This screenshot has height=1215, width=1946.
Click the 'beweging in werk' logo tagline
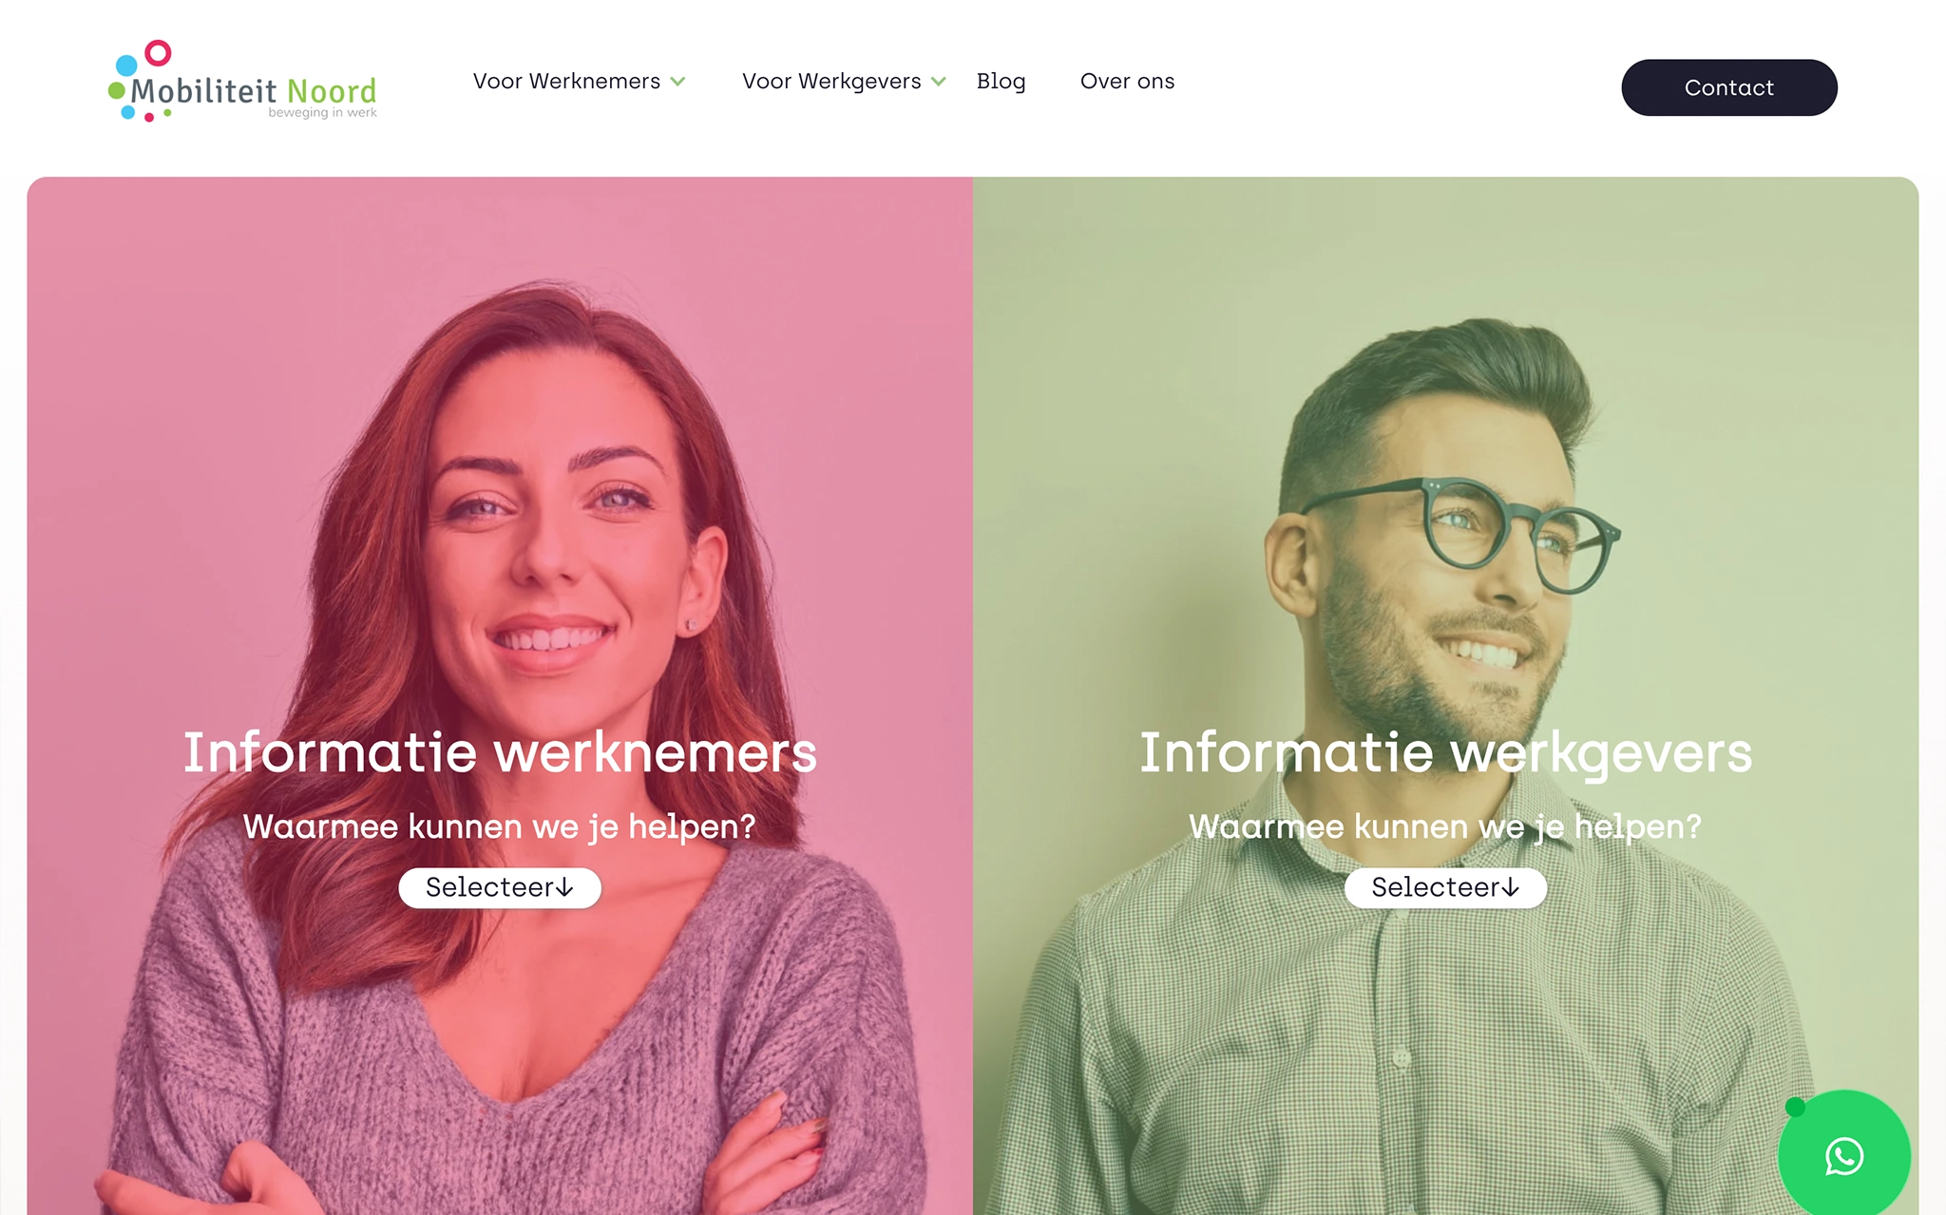click(x=322, y=112)
